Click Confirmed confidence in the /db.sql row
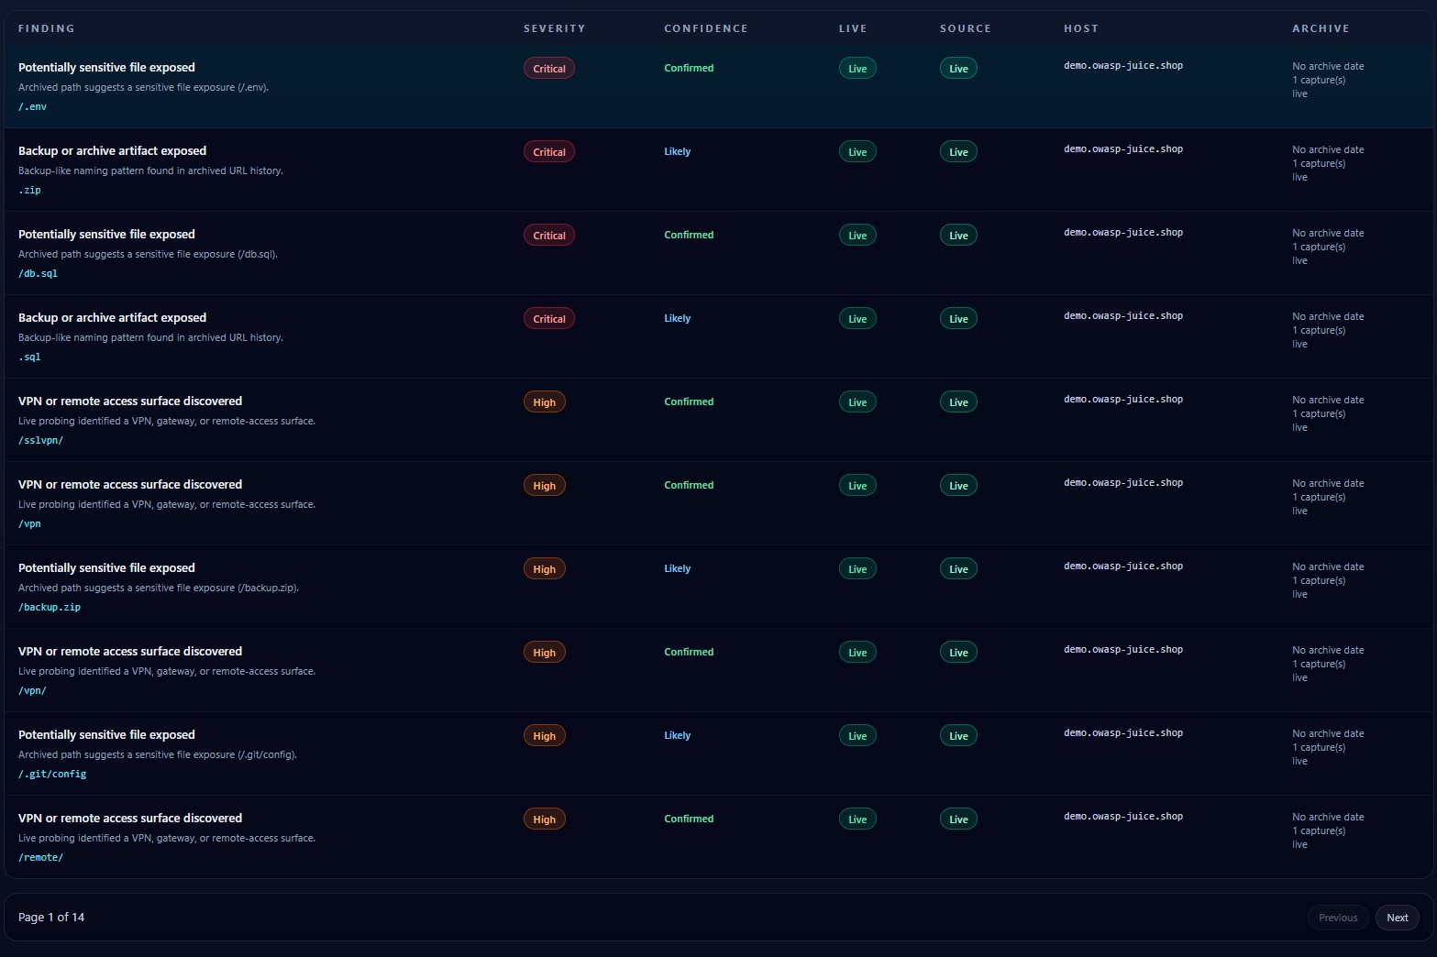Viewport: 1437px width, 957px height. (689, 236)
